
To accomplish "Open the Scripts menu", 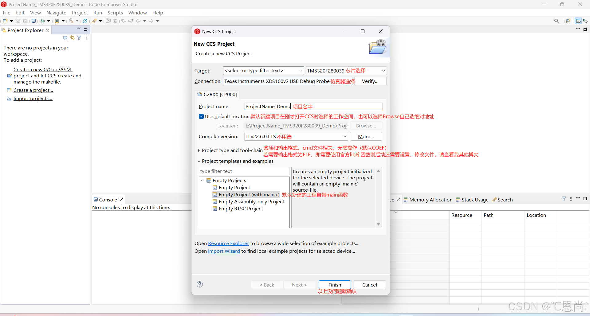I will (x=115, y=13).
